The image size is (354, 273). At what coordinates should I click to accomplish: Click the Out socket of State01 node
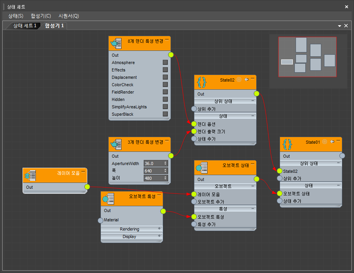click(342, 156)
